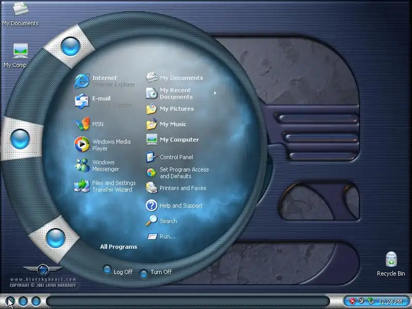The image size is (412, 309).
Task: Click the Search magnifying glass icon
Action: pos(151,221)
